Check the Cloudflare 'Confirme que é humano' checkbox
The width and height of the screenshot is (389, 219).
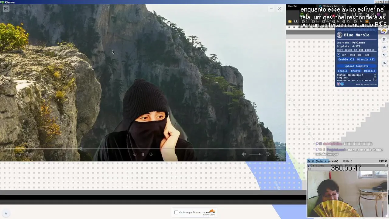(x=176, y=212)
